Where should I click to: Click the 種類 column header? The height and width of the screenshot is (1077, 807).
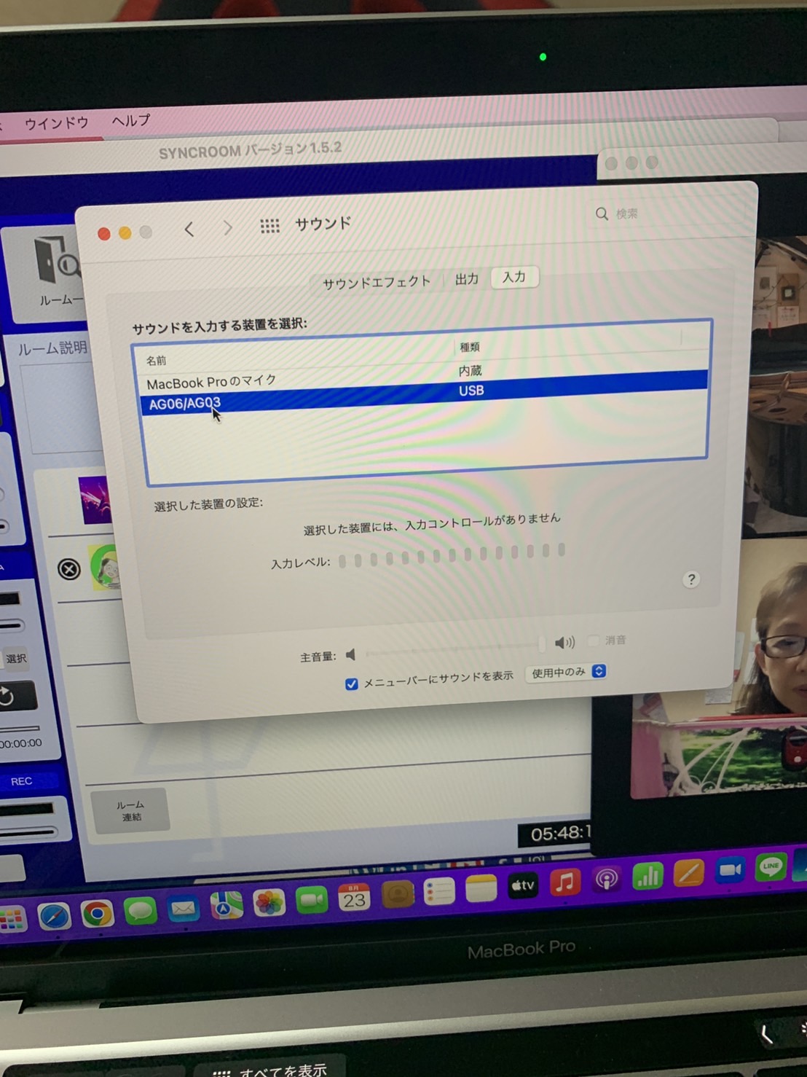click(470, 348)
